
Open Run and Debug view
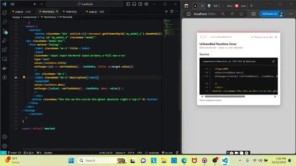(x=5, y=41)
